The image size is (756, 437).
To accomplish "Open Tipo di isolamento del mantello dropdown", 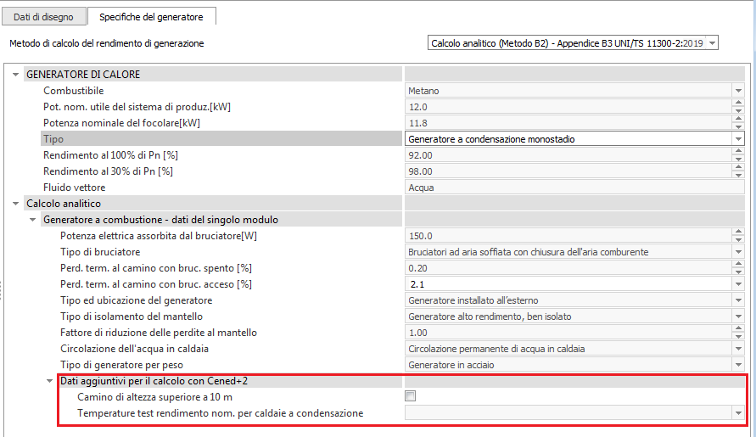I will (x=736, y=317).
